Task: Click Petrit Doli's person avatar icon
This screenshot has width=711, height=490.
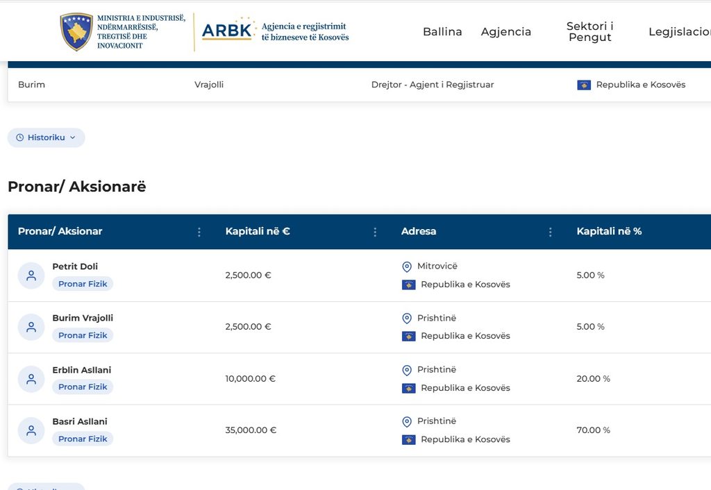Action: click(31, 275)
